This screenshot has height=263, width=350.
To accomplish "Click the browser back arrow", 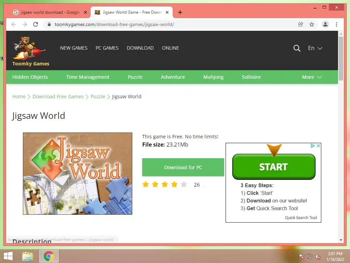I will point(14,24).
